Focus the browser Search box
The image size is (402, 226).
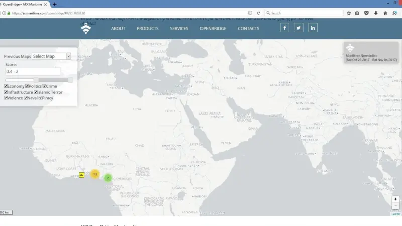[x=304, y=13]
